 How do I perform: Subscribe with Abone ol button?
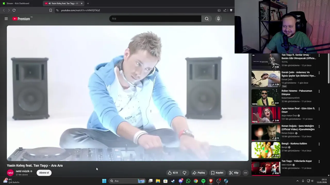coord(44,173)
